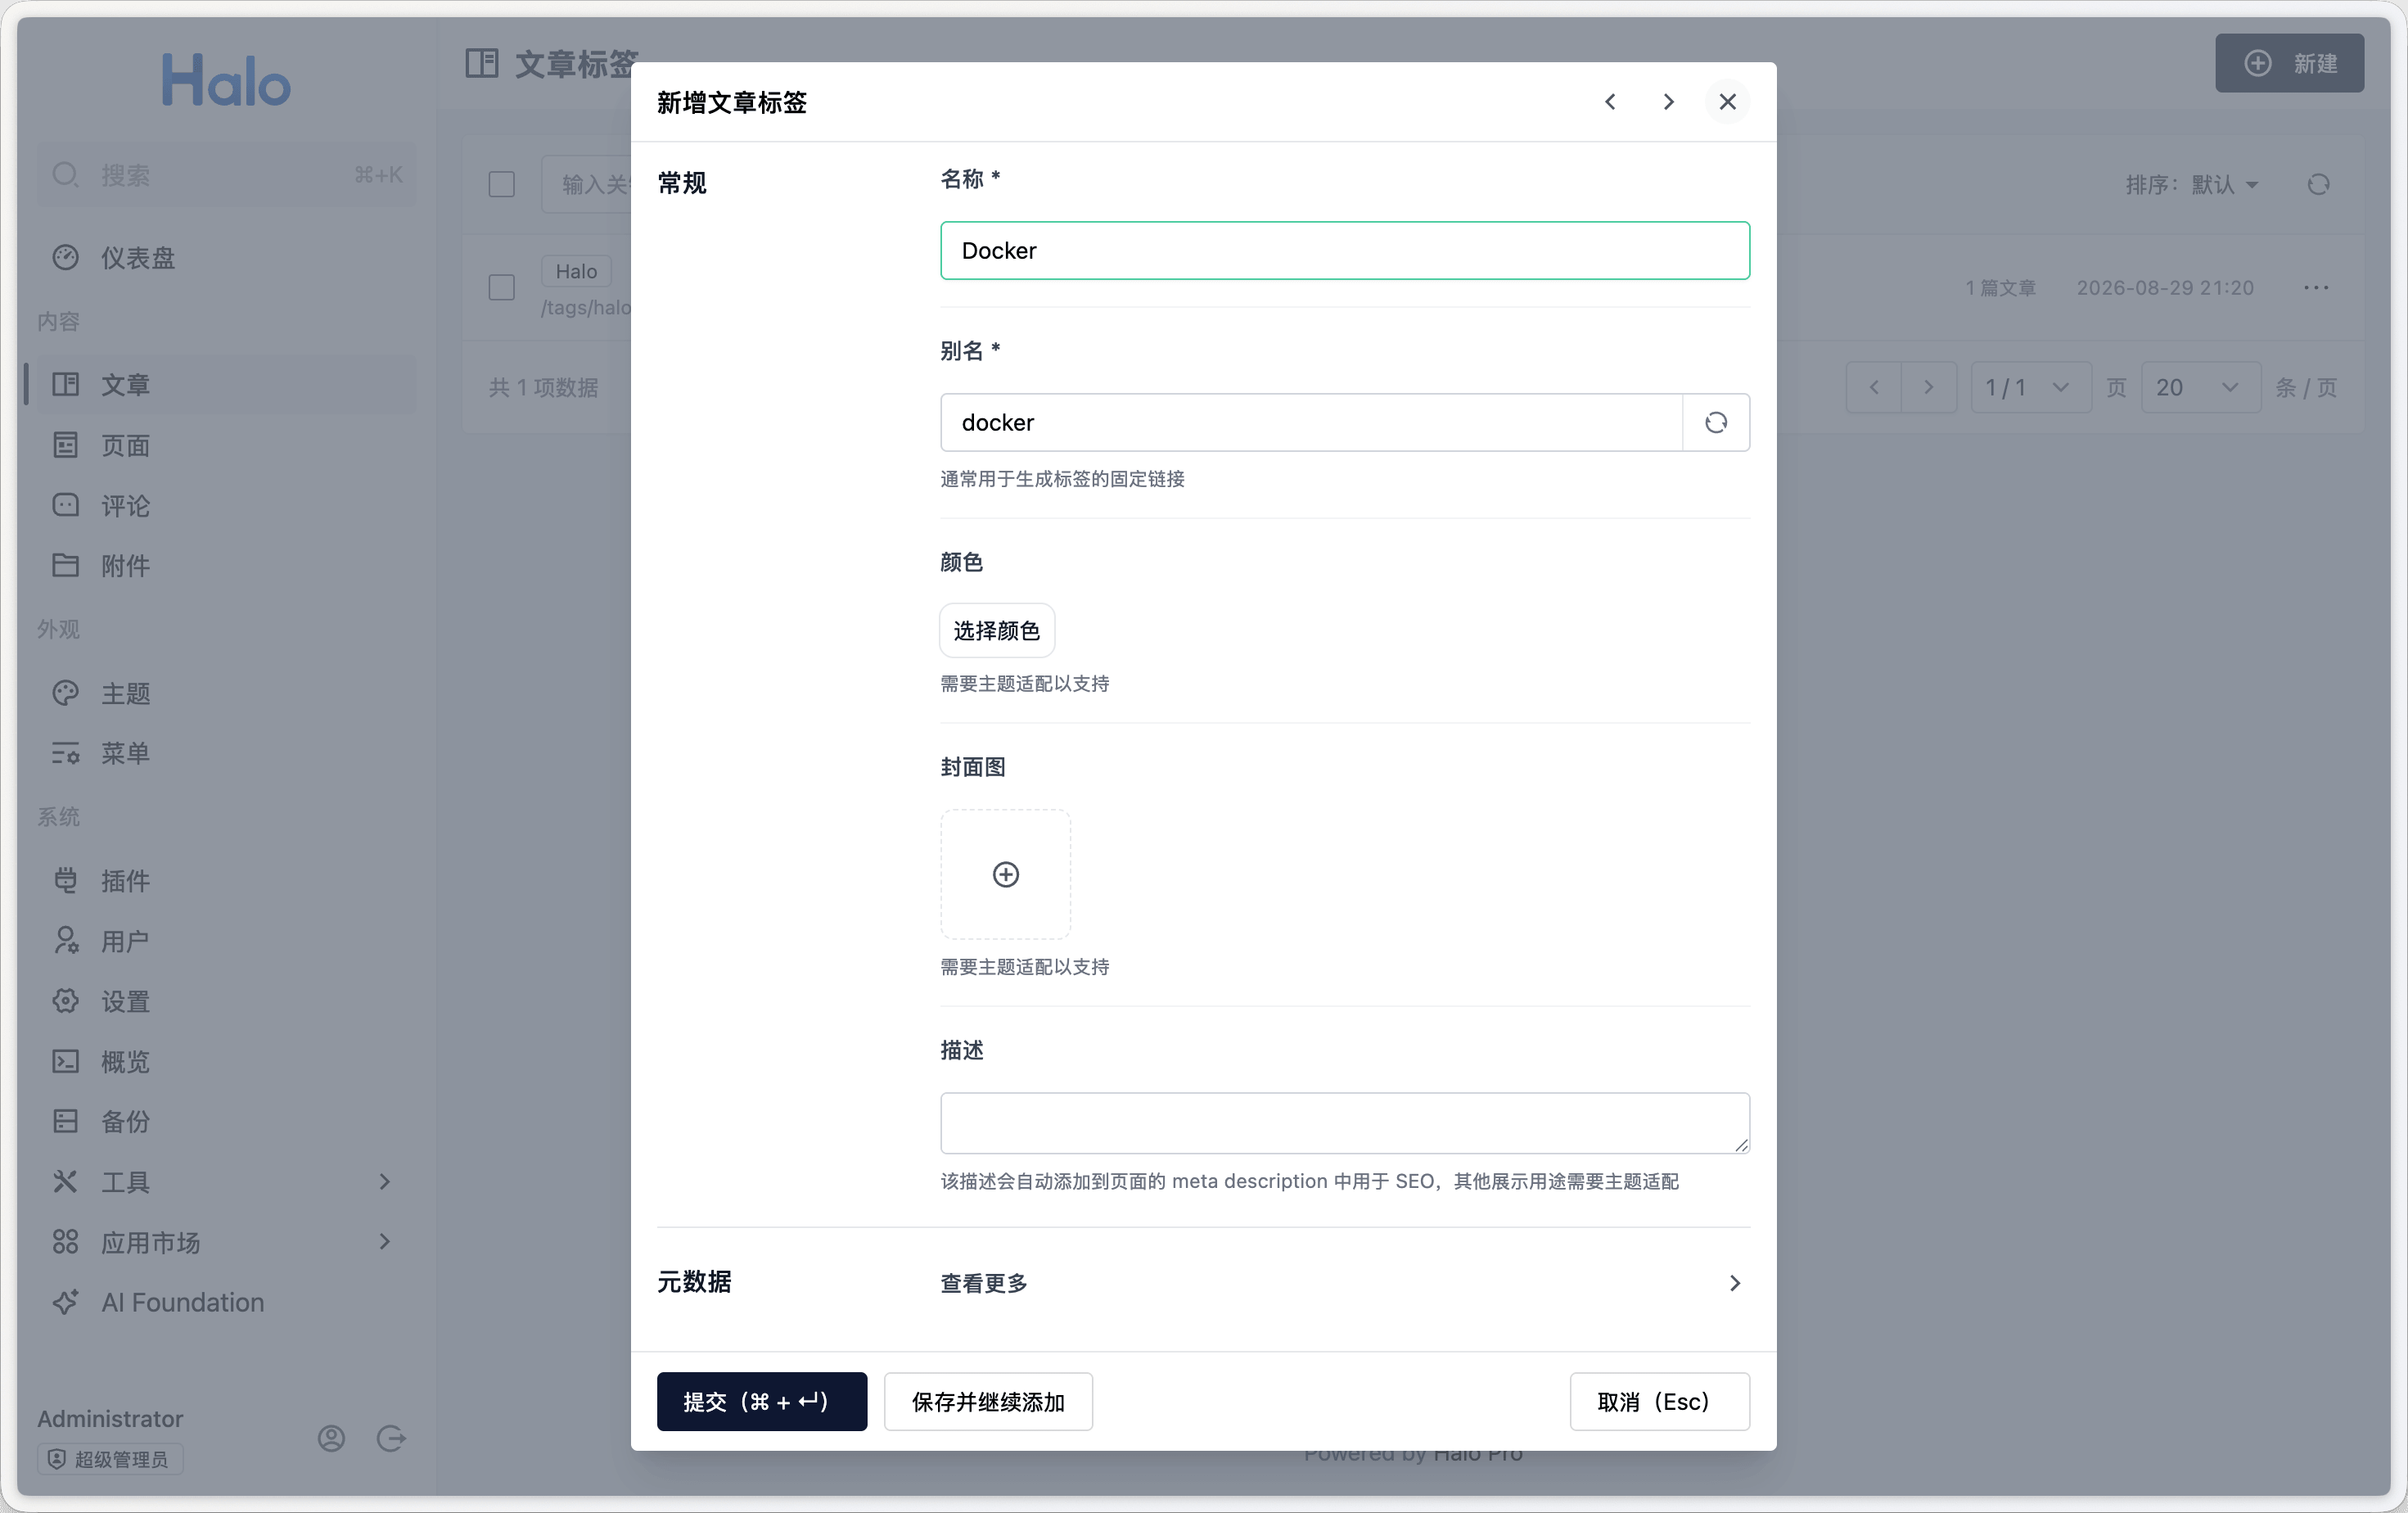Refresh the tag list

click(x=2318, y=185)
